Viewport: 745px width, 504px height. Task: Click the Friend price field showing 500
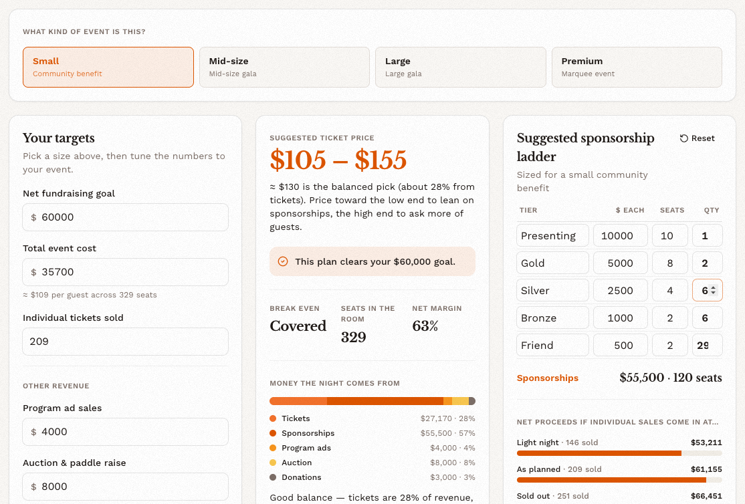[x=621, y=346]
